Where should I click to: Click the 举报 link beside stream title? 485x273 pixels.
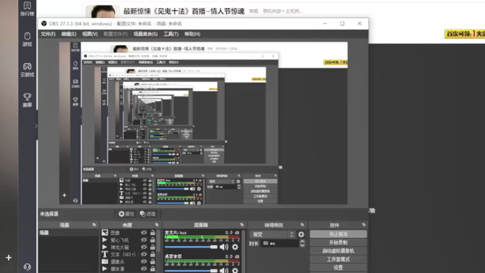[253, 11]
